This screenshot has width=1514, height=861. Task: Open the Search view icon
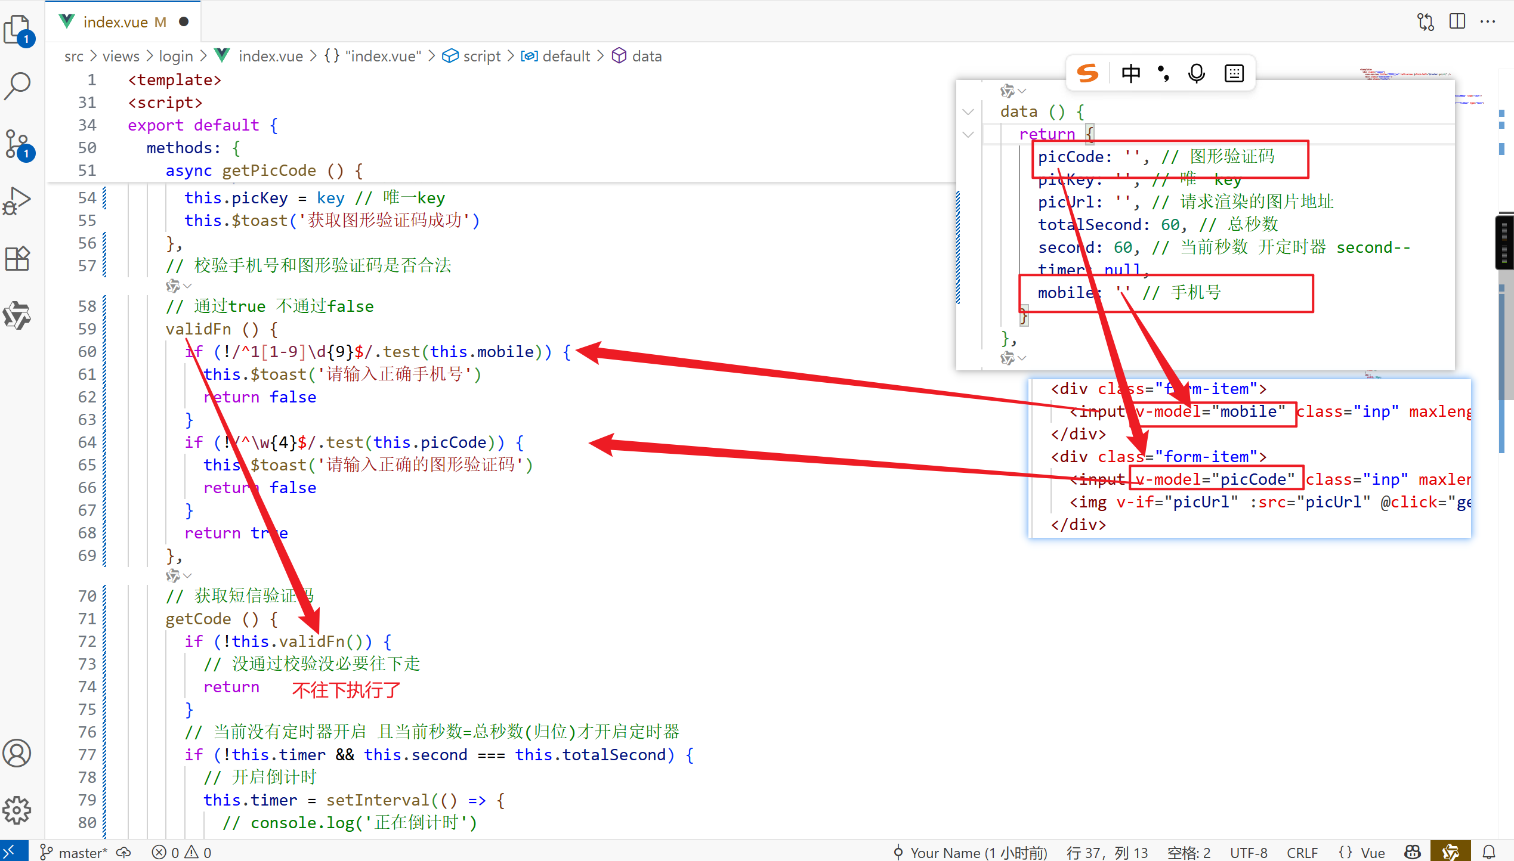tap(18, 85)
